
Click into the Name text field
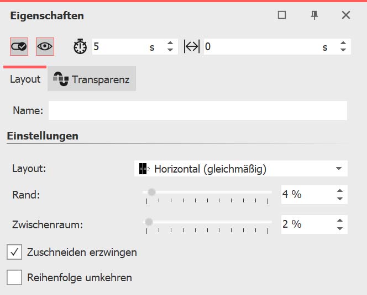197,110
